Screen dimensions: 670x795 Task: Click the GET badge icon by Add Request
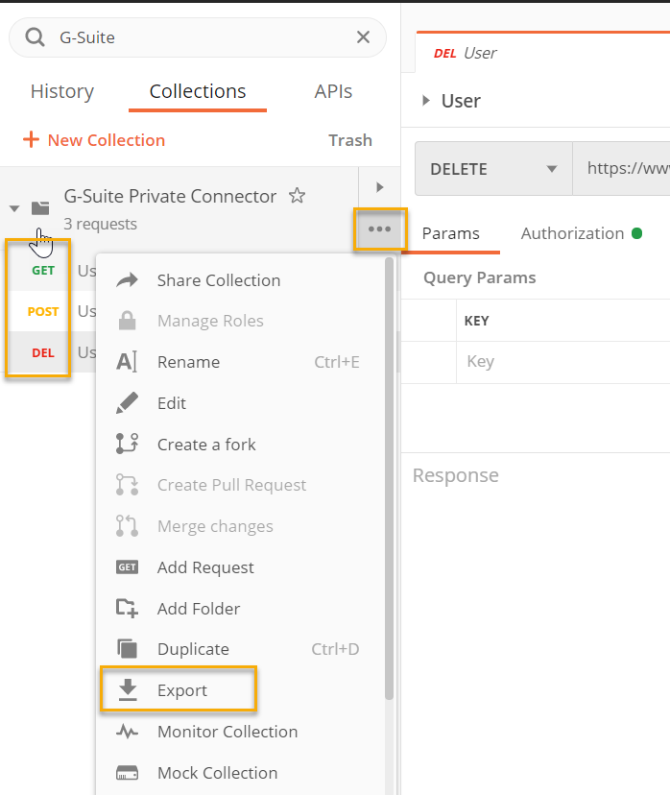click(x=127, y=567)
